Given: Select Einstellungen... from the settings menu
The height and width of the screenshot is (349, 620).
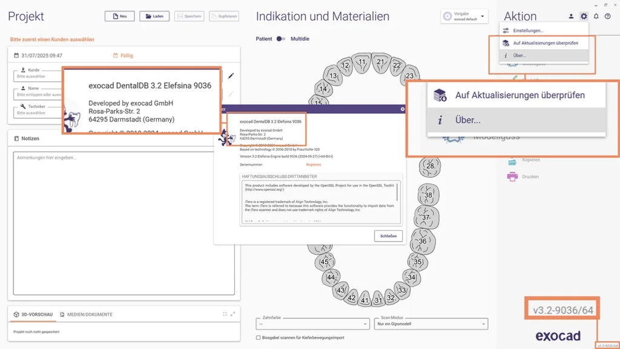Looking at the screenshot, I should click(528, 30).
